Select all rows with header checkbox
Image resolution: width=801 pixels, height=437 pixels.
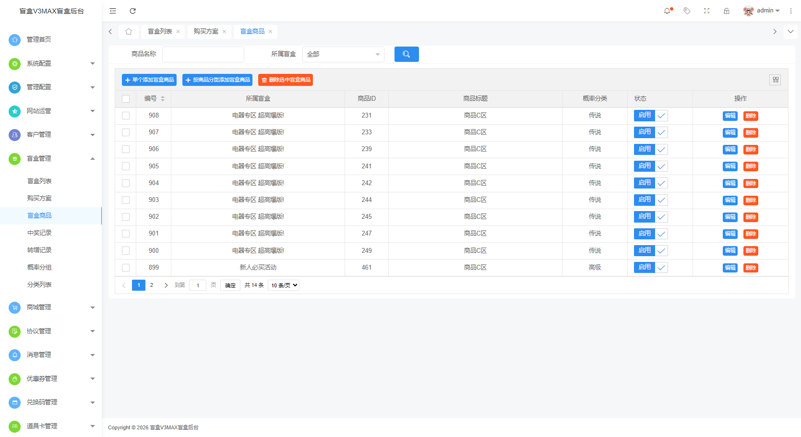coord(126,99)
